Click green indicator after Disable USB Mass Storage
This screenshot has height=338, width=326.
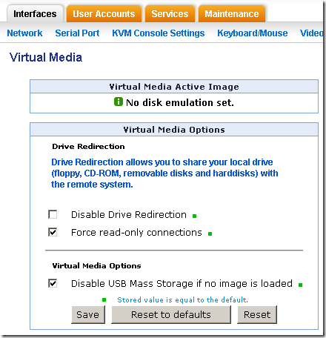click(300, 285)
